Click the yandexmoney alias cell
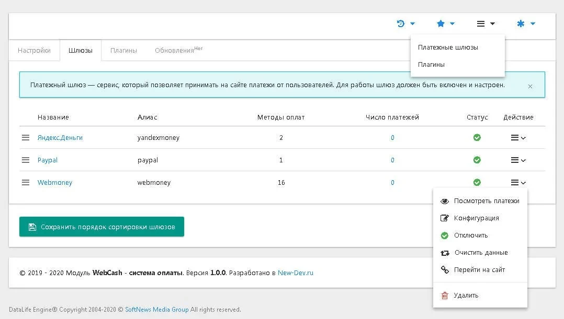This screenshot has height=319, width=564. point(158,138)
